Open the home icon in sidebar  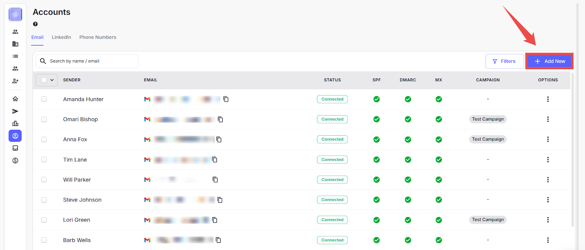(x=15, y=99)
